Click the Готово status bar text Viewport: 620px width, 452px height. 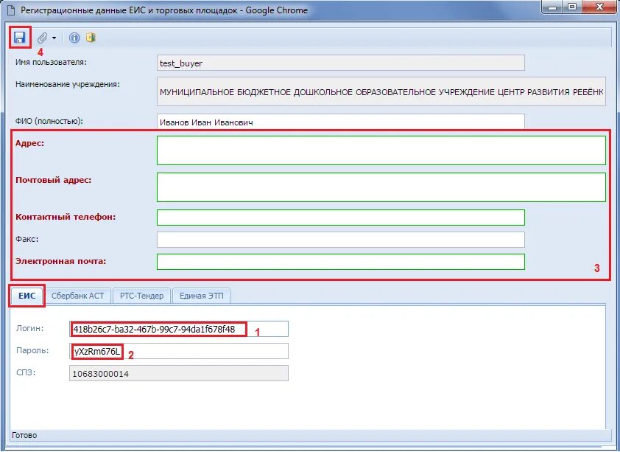coord(24,435)
